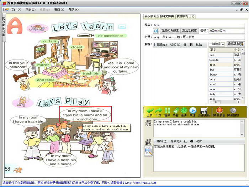Click the "air-conditioner" label on the page
249x187 pixels.
pyautogui.click(x=111, y=36)
